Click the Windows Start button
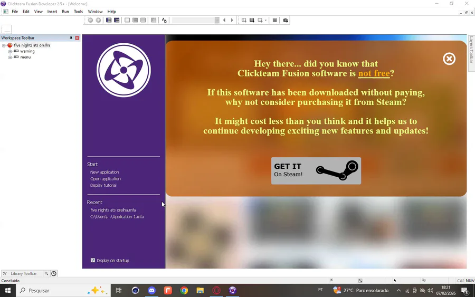 pos(8,291)
